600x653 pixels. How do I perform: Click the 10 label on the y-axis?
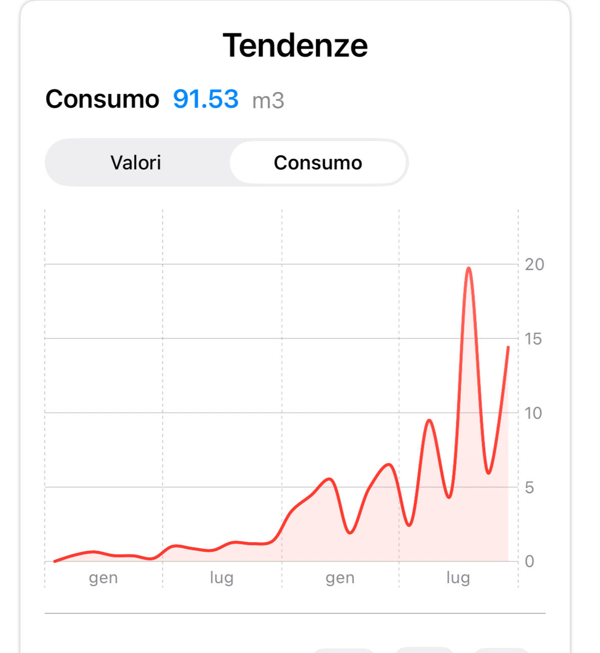[x=533, y=413]
